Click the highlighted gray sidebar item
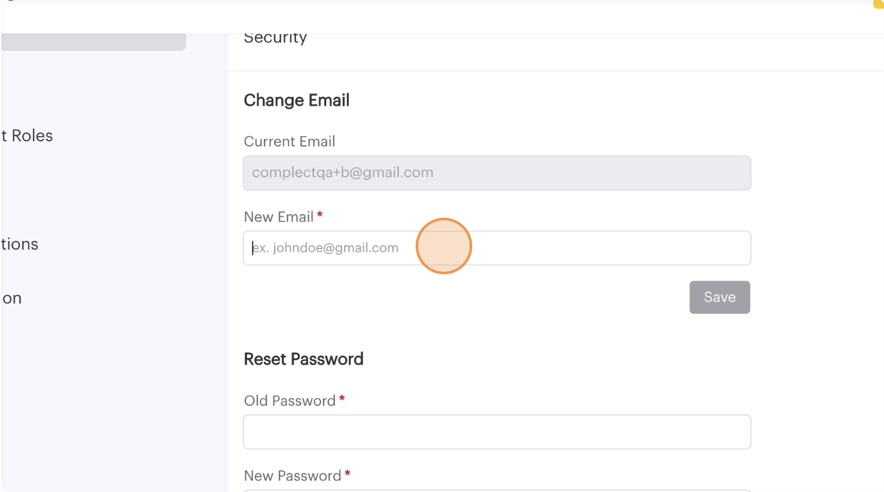Image resolution: width=884 pixels, height=492 pixels. tap(93, 42)
